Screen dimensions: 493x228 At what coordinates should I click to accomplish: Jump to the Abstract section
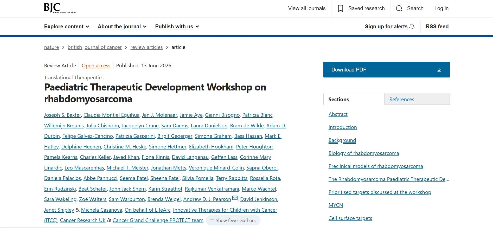click(x=338, y=114)
